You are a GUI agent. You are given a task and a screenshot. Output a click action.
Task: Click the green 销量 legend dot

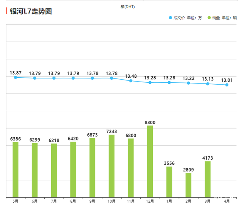tap(209, 18)
